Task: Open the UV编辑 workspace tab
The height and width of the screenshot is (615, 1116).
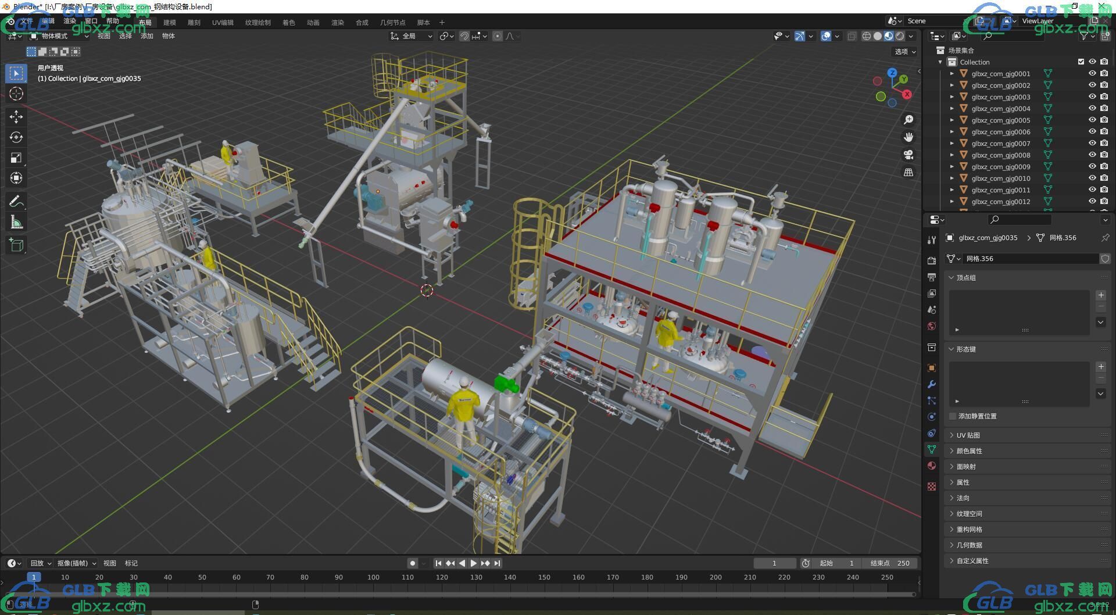Action: pos(223,23)
